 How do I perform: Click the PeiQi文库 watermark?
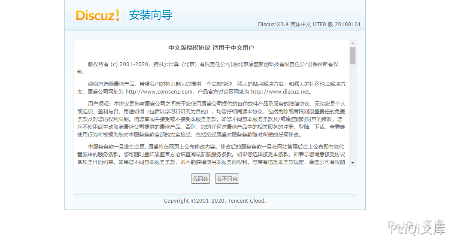coord(419,229)
